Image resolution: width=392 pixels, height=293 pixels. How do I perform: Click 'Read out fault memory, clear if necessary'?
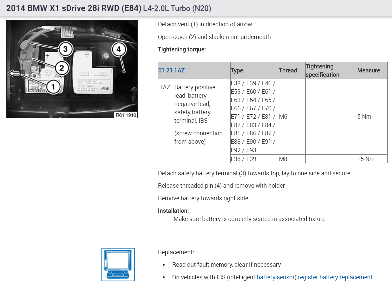click(x=226, y=265)
